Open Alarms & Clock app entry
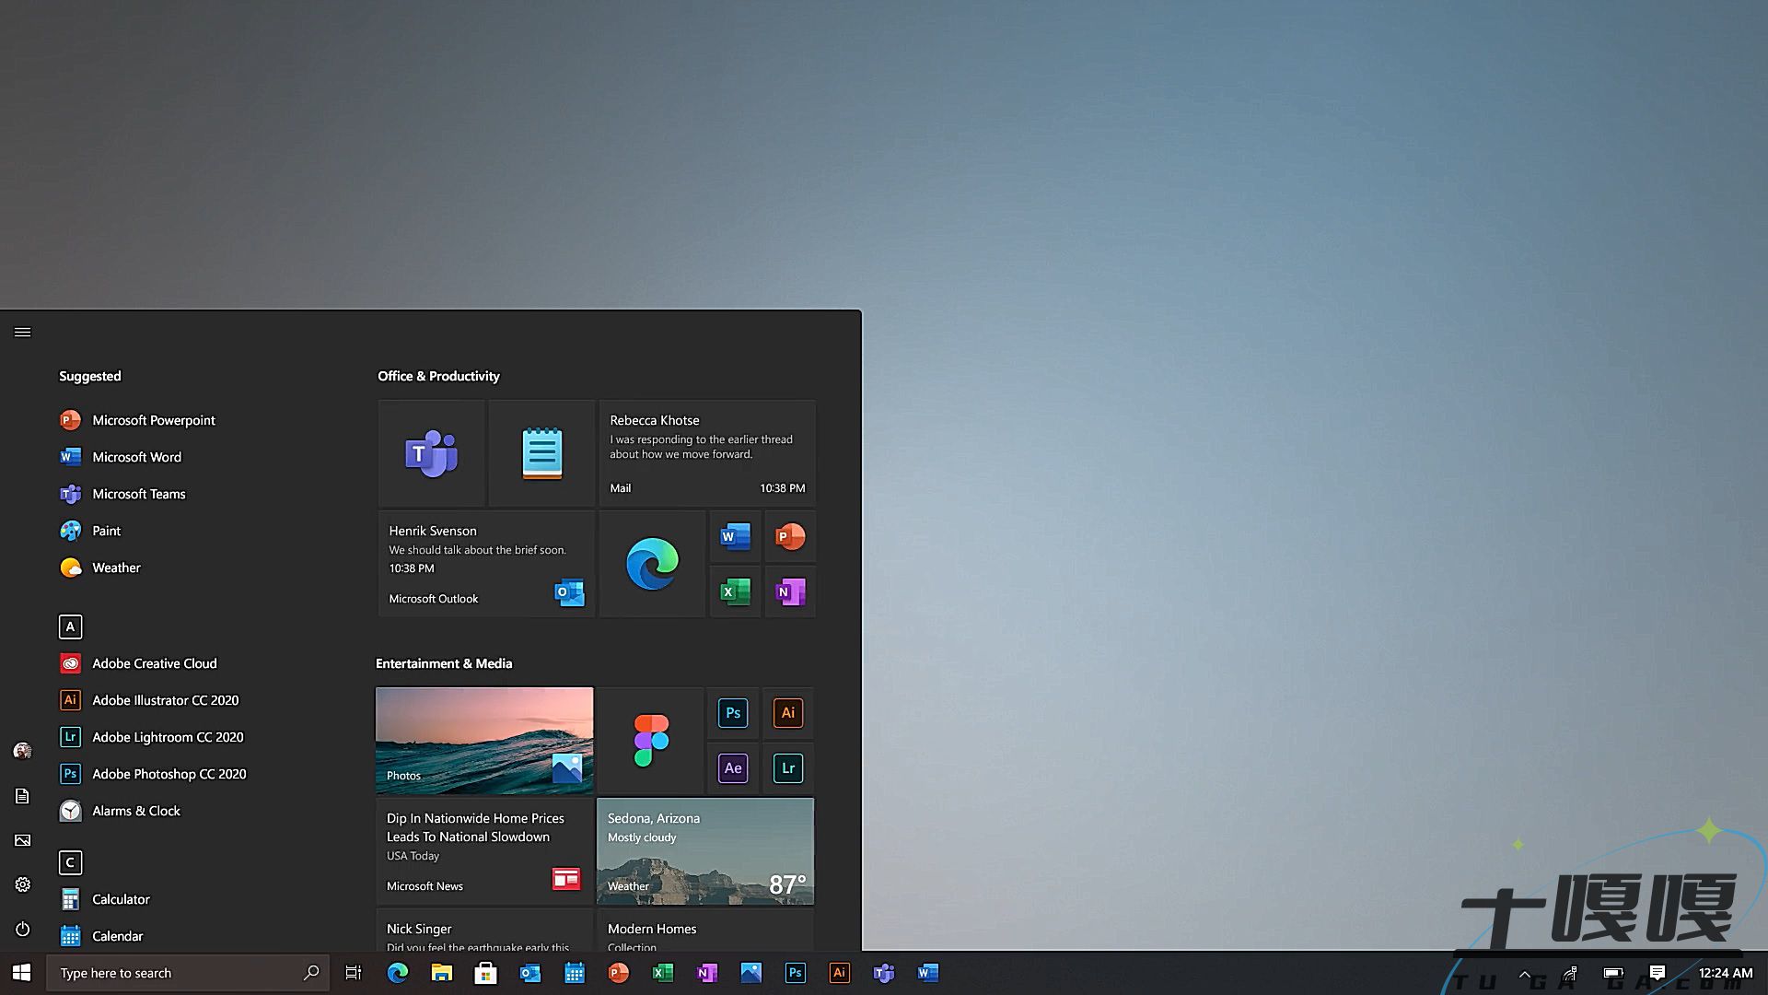1768x995 pixels. 121,811
